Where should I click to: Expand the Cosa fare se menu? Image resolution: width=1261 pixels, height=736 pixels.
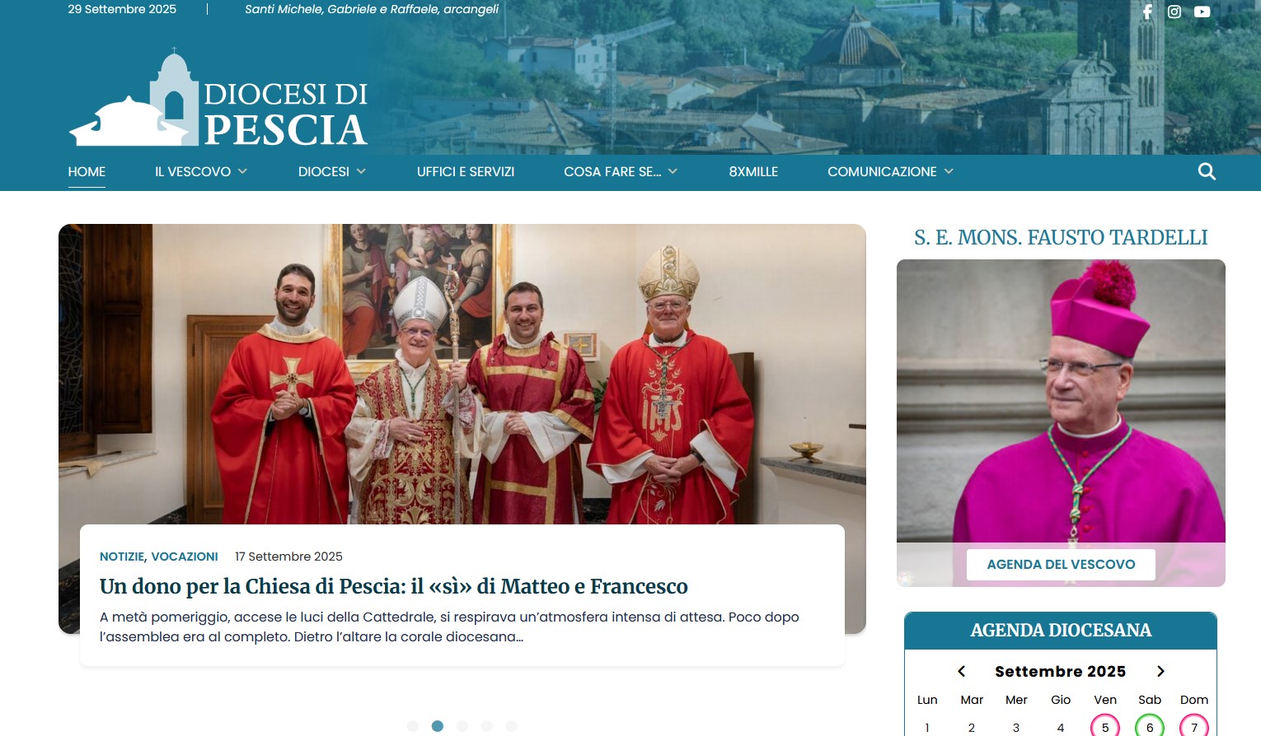coord(621,171)
